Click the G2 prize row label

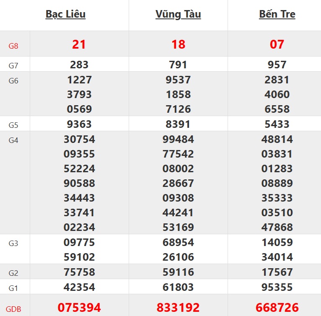13,273
